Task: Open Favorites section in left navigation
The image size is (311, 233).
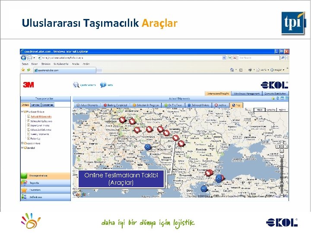Action: point(45,190)
